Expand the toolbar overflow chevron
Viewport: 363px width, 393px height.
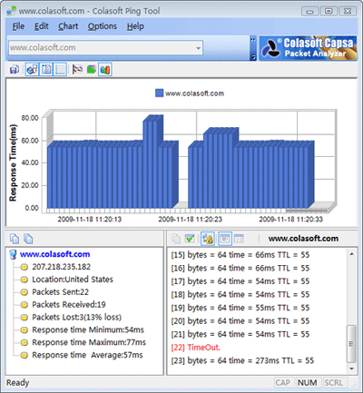(x=253, y=48)
